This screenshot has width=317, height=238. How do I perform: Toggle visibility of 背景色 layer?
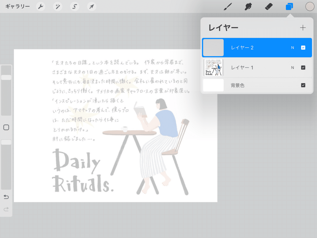(303, 85)
